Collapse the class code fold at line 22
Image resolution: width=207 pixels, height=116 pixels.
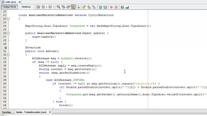[x=8, y=19]
